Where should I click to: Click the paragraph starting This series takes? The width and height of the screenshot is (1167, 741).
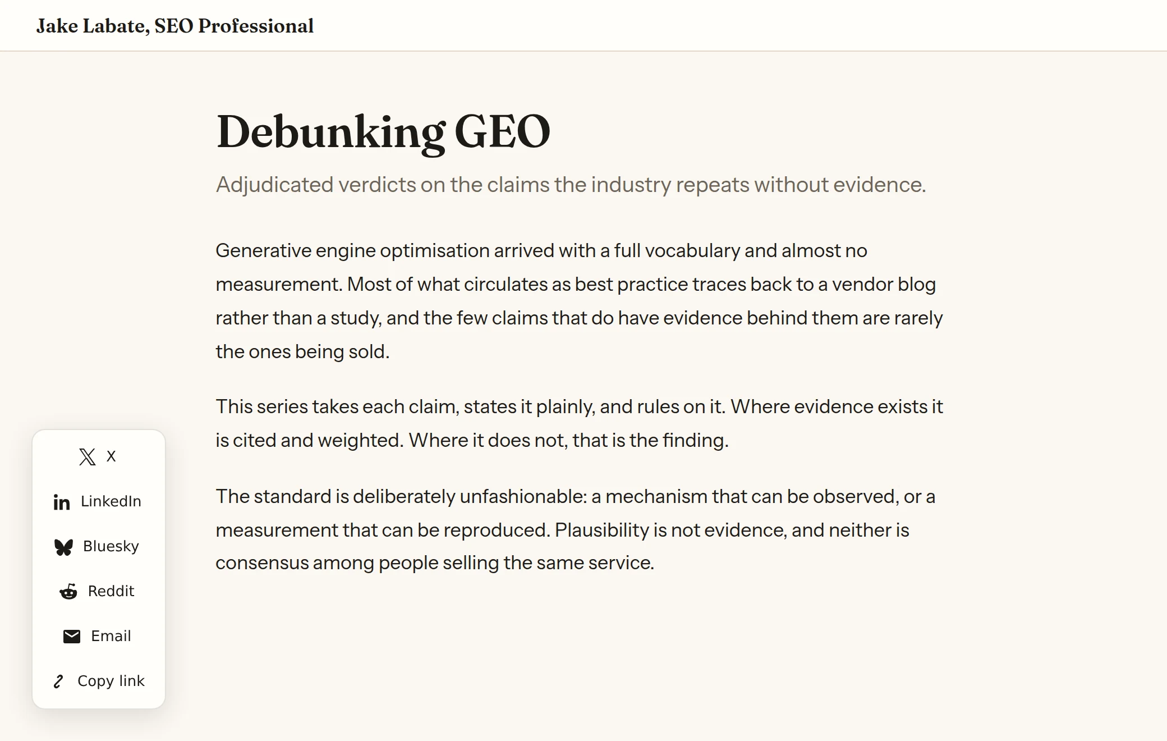pyautogui.click(x=580, y=423)
